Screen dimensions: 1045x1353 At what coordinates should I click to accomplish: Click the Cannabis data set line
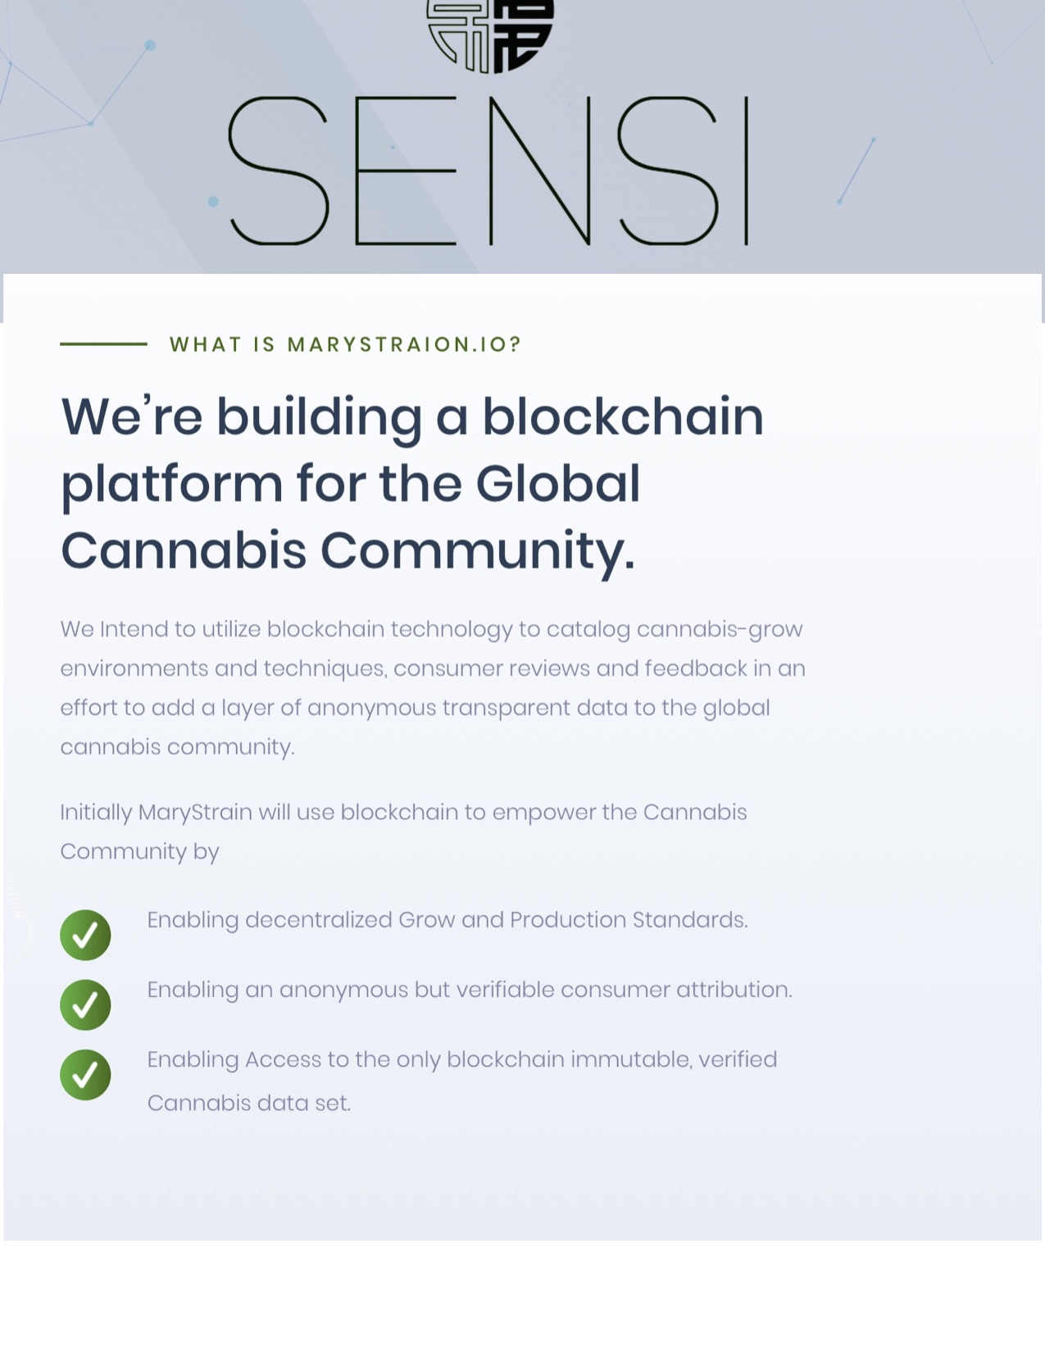pyautogui.click(x=249, y=1103)
